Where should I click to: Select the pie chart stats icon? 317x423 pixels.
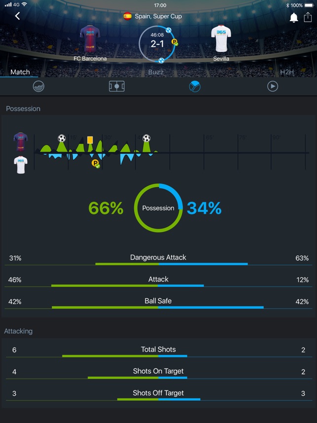point(195,87)
